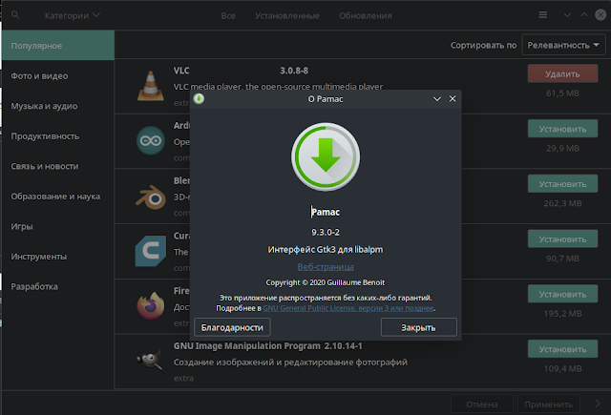611x415 pixels.
Task: Open the GNU General Public License link
Action: pyautogui.click(x=348, y=308)
